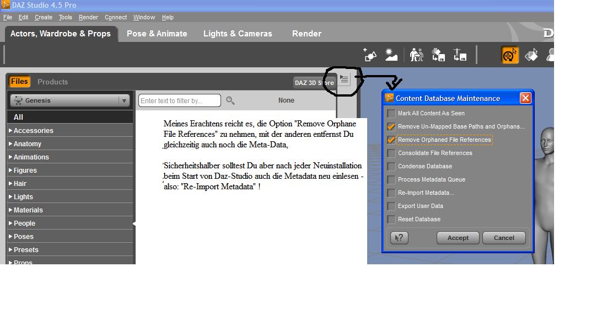Click the help question-mark button in dialog

tap(399, 238)
